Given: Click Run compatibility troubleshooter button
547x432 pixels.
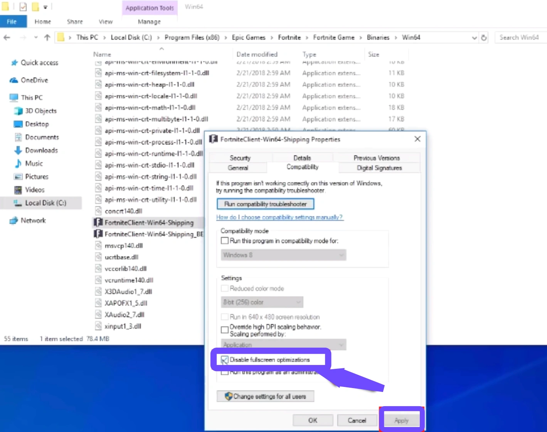Looking at the screenshot, I should point(265,204).
